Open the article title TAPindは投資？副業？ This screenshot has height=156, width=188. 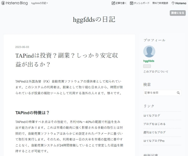[66, 60]
